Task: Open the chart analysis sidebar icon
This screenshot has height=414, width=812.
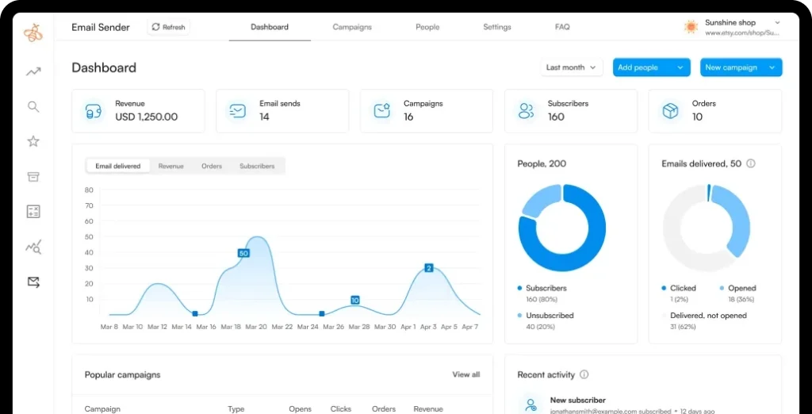Action: [x=33, y=247]
